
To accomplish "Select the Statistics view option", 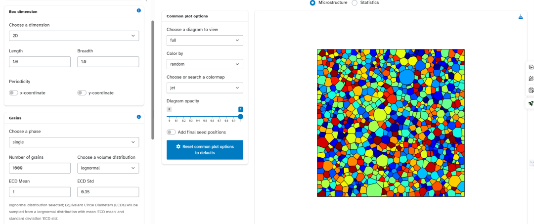I will click(355, 3).
